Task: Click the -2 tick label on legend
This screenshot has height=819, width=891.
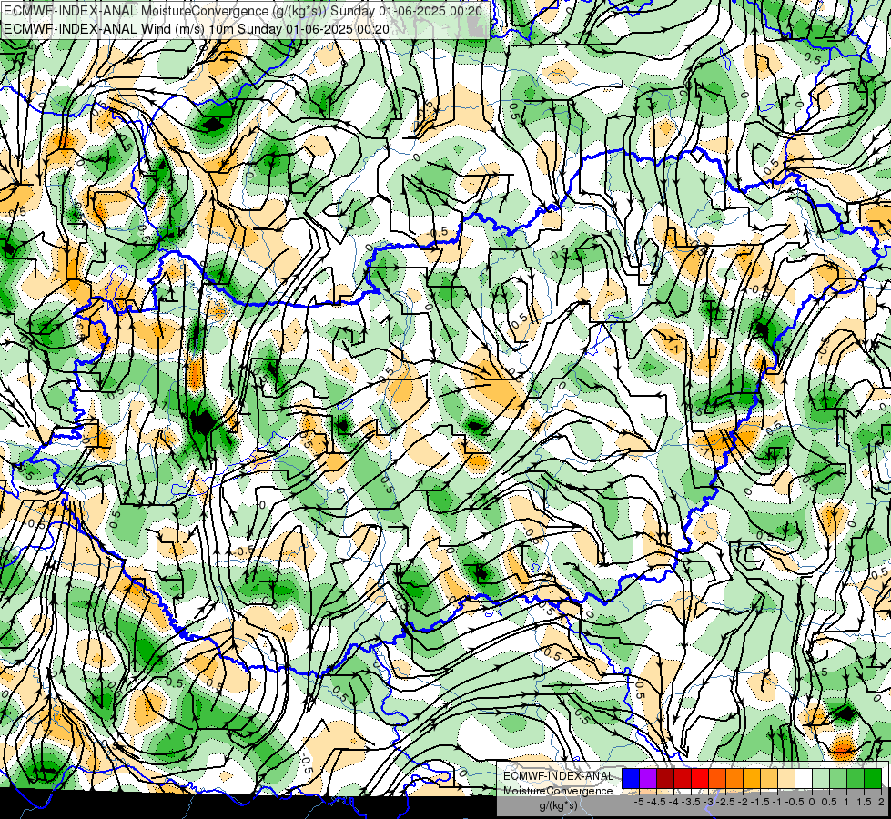Action: point(743,802)
